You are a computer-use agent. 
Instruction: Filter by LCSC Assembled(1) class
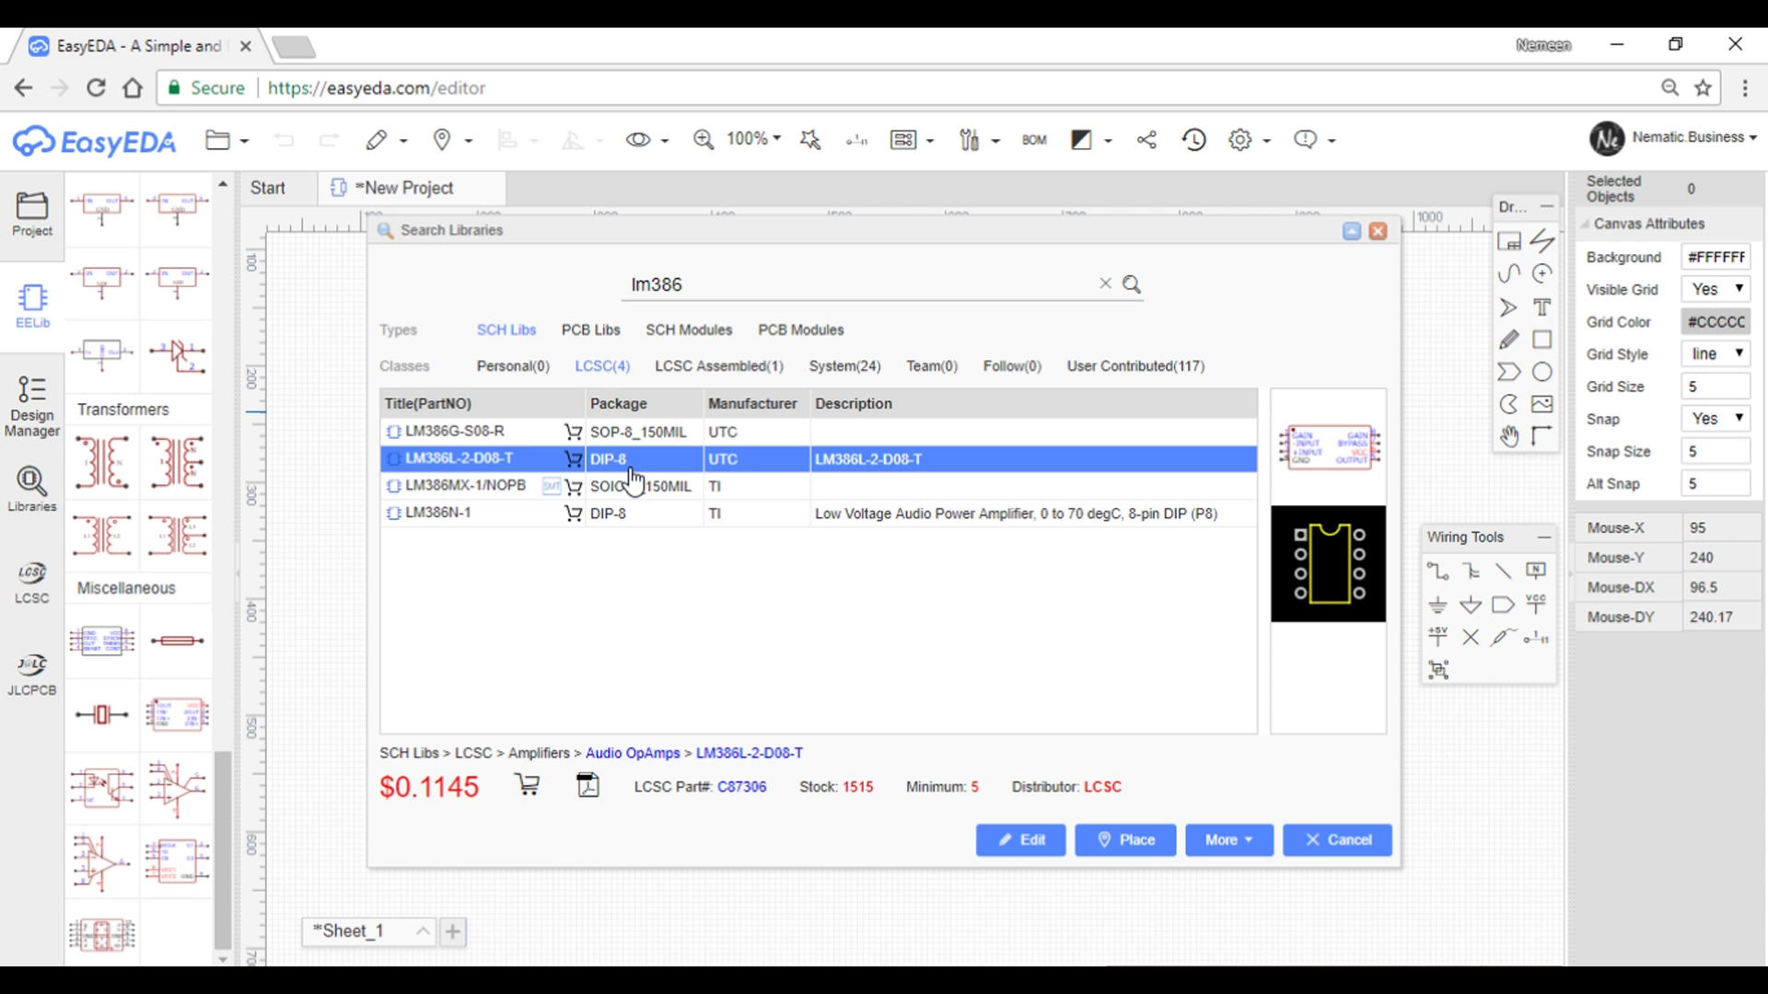(719, 366)
